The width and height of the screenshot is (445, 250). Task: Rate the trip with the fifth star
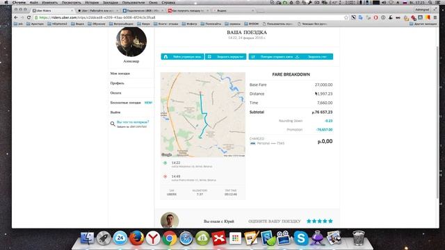330,221
